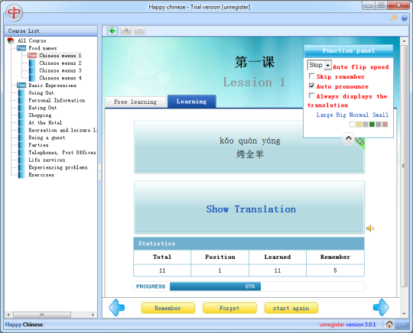Viewport: 413px width, 333px height.
Task: Open registration with the key icon
Action: (x=394, y=18)
